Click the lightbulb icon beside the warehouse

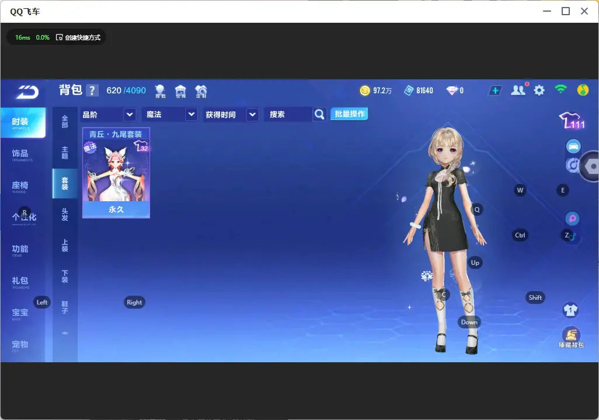(160, 91)
